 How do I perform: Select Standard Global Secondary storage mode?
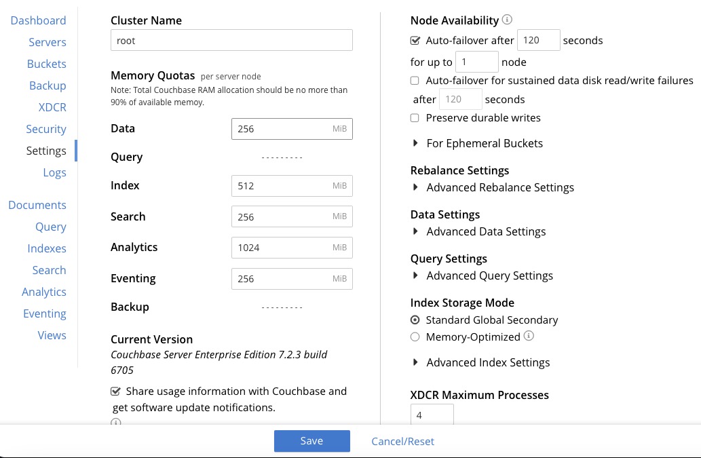pyautogui.click(x=415, y=320)
